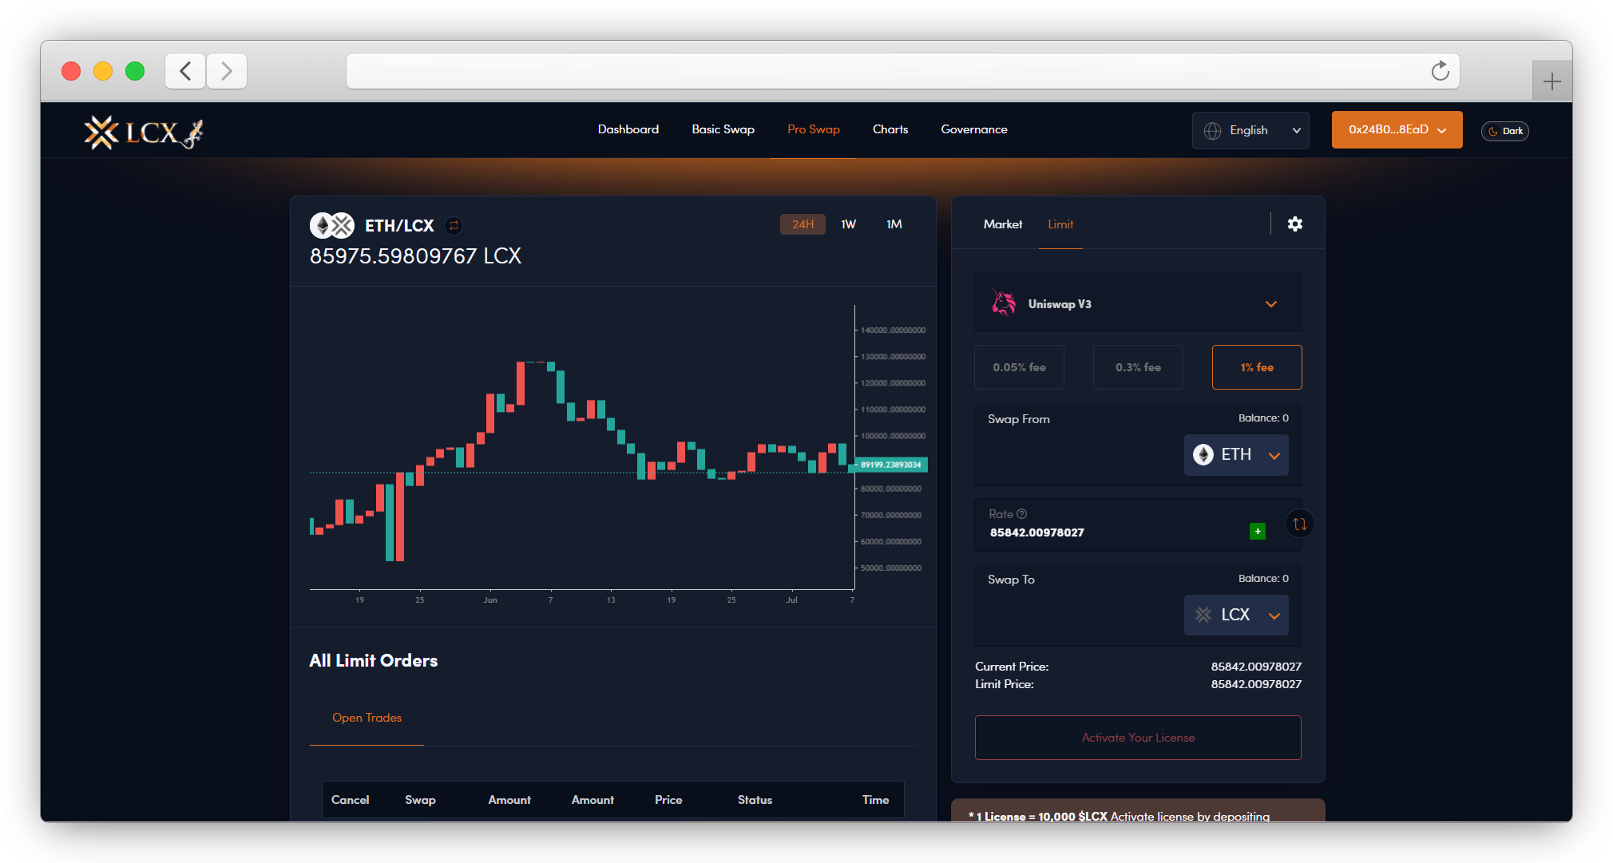Open Charts page
Viewport: 1613px width, 863px height.
890,129
